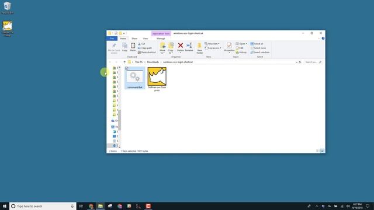This screenshot has width=374, height=210.
Task: Click the red app icon on taskbar
Action: [148, 206]
